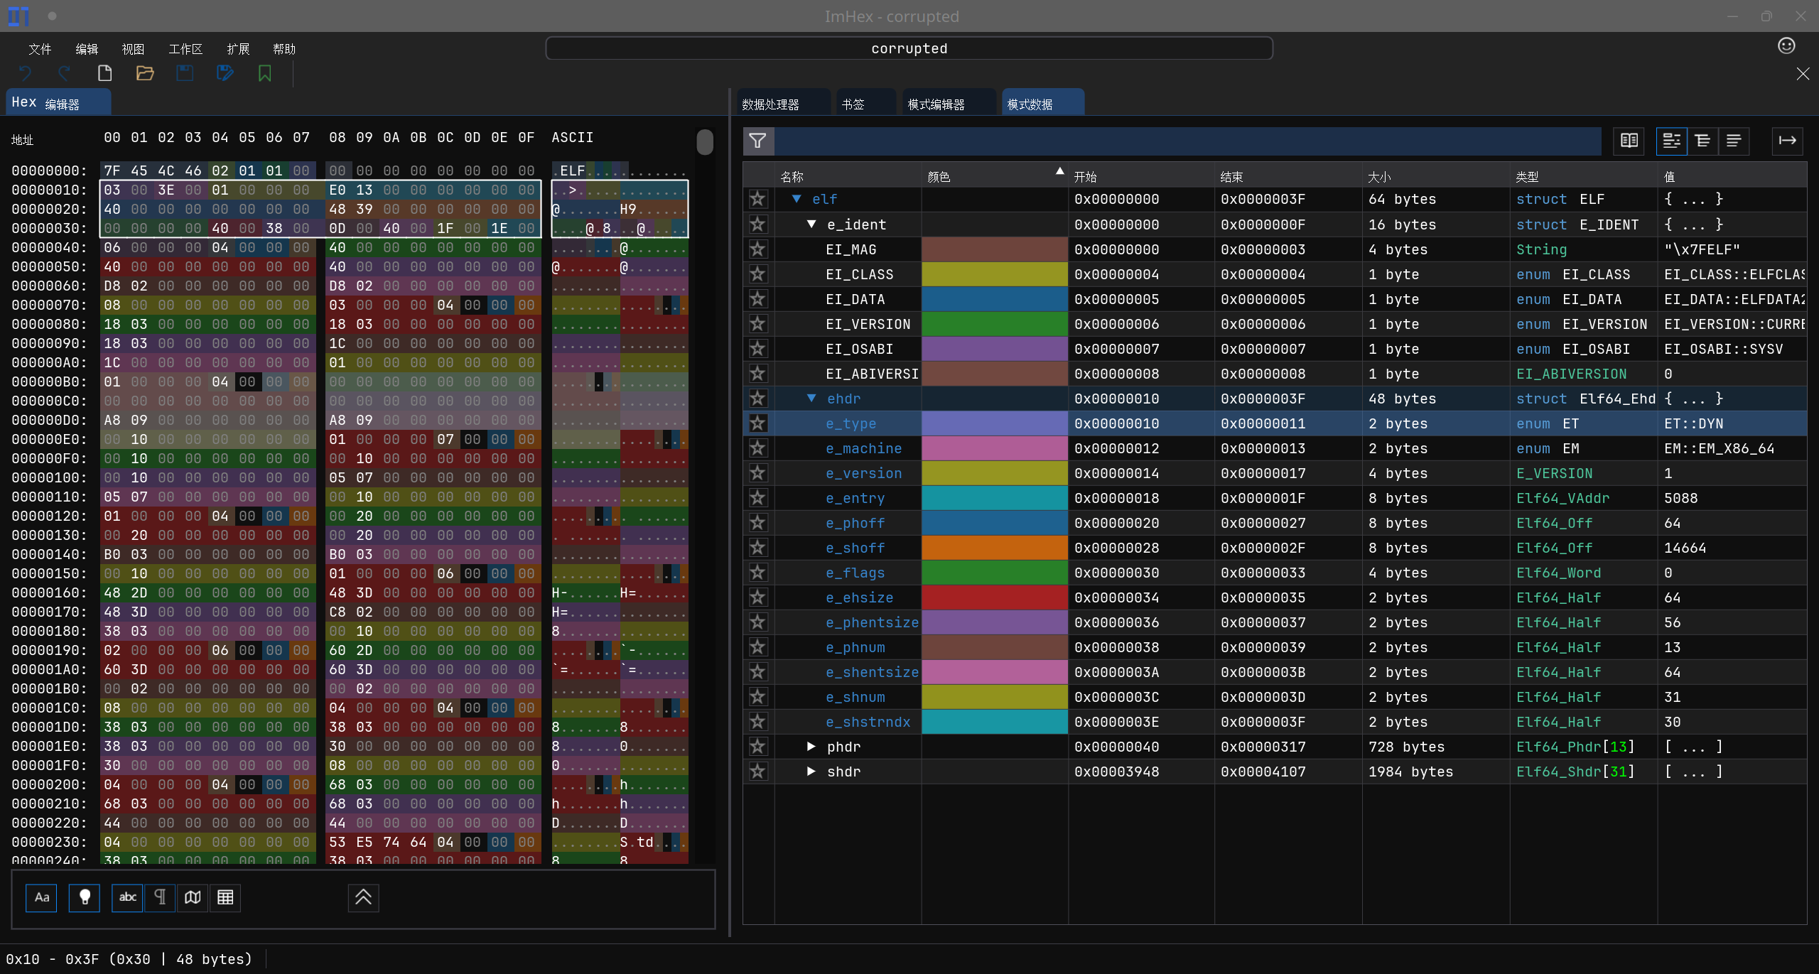Click the table icon in hex footer
The image size is (1819, 974).
(x=225, y=897)
